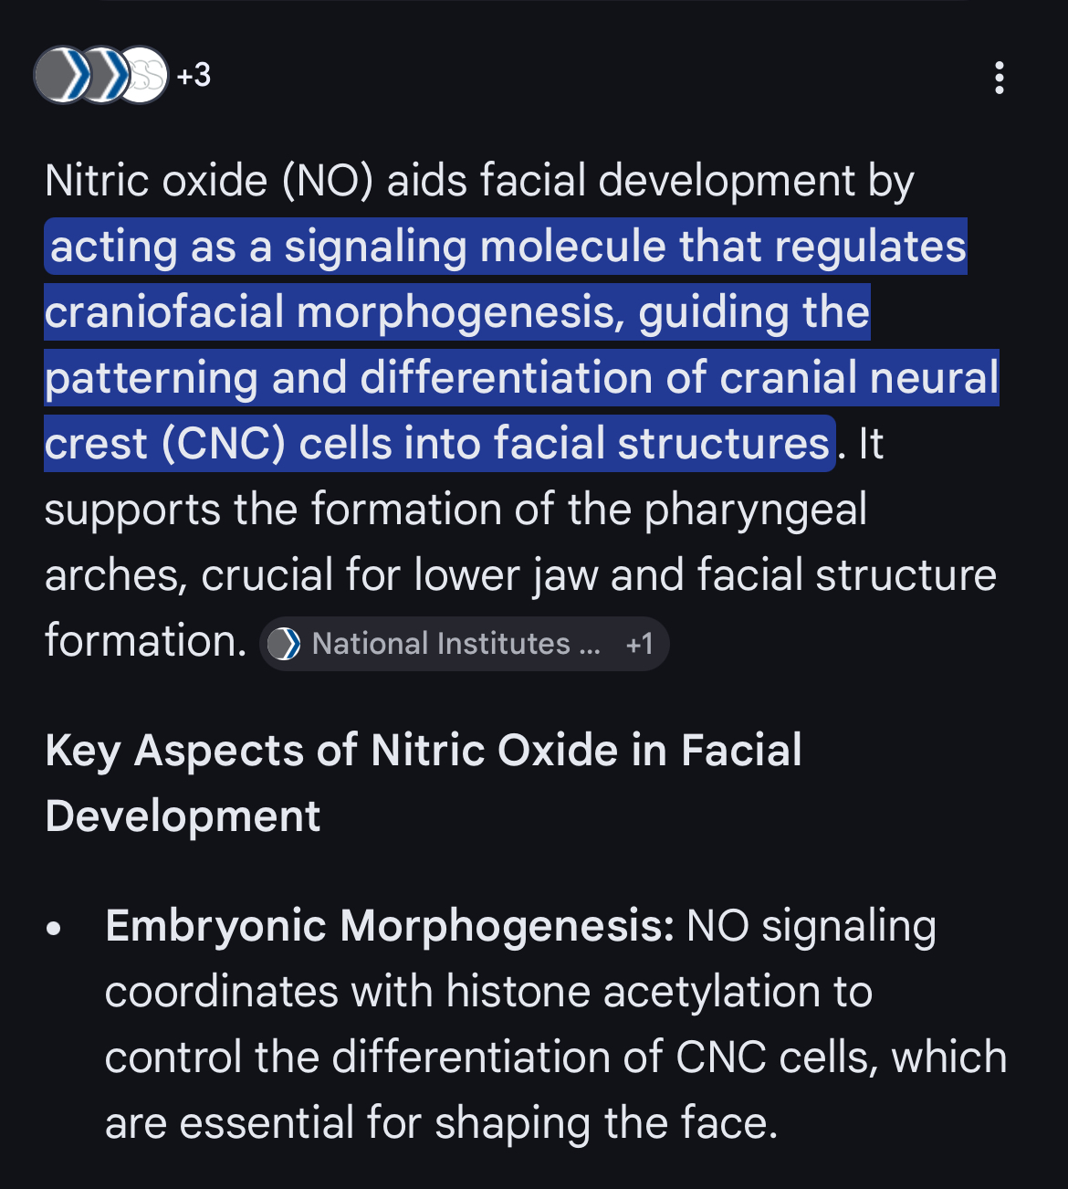This screenshot has width=1068, height=1189.
Task: Open the three-dot more options menu
Action: [1000, 79]
